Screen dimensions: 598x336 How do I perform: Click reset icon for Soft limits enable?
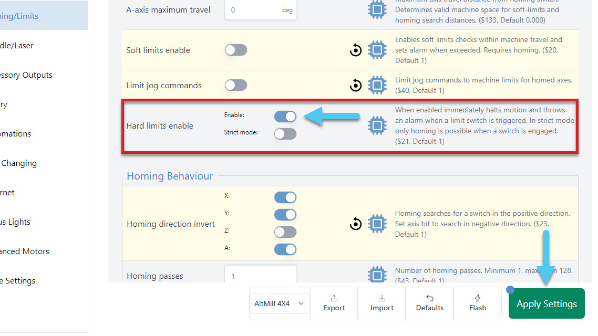coord(356,50)
